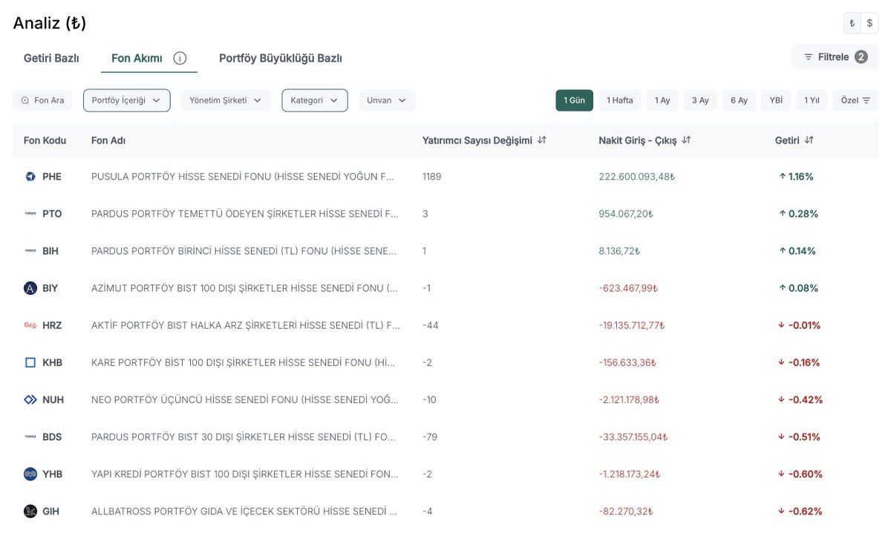Click AZİMUT PORTFÖY BIST 100 DIŞI name
This screenshot has height=539, width=891.
pos(244,288)
